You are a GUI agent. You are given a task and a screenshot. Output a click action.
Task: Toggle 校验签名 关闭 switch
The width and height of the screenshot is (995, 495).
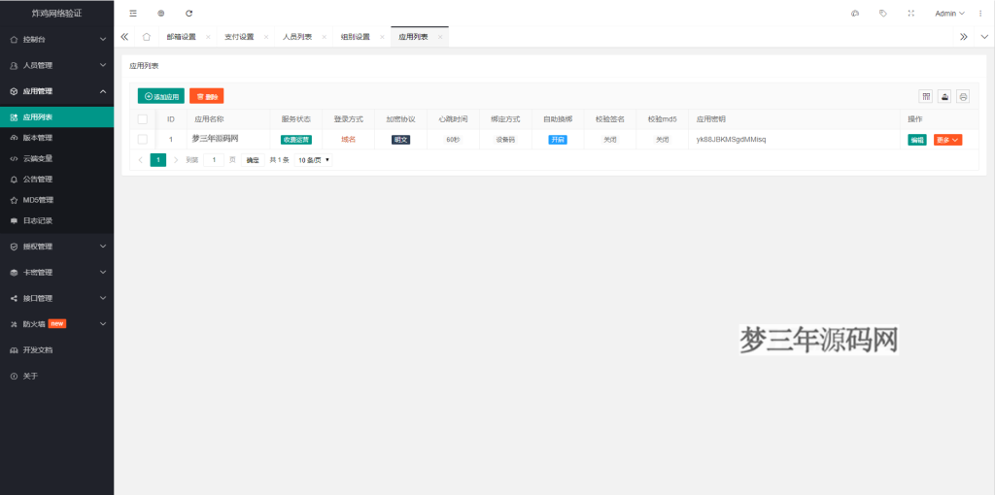(x=610, y=140)
